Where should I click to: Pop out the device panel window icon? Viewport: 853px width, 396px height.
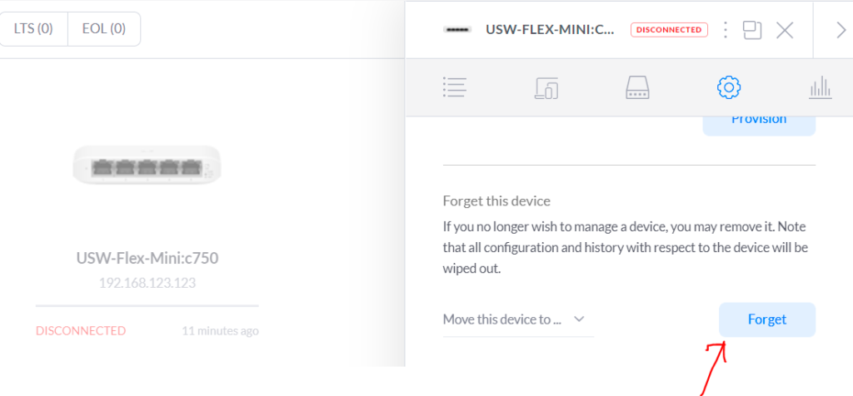click(752, 30)
